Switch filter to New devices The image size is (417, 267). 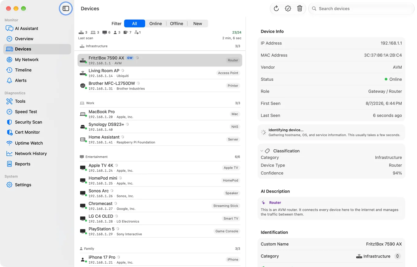[x=198, y=24]
